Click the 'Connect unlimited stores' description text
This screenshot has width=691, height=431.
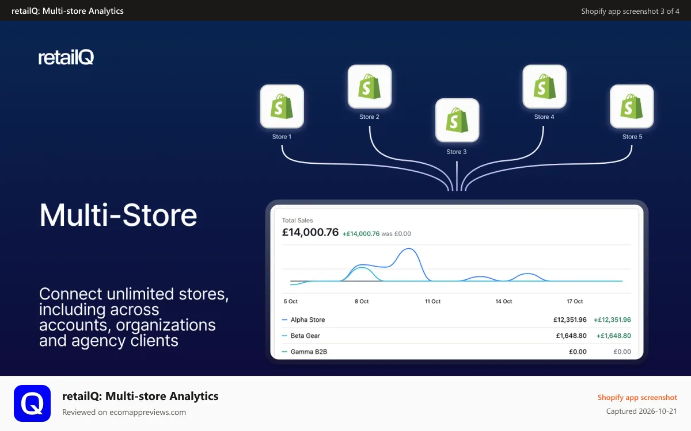click(x=134, y=317)
